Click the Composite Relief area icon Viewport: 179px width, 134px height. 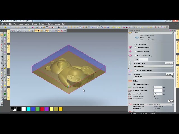pos(130,47)
